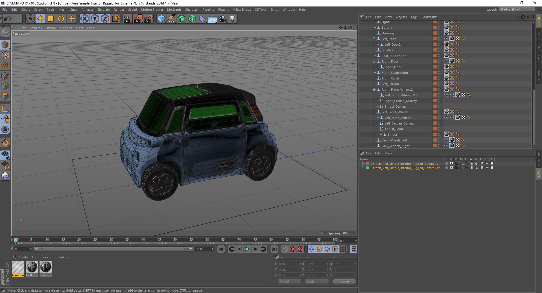Select the Live Selection tool

click(30, 19)
